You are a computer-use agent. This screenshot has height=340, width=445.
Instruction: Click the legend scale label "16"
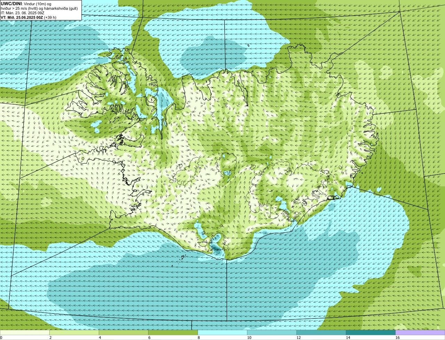click(x=397, y=338)
